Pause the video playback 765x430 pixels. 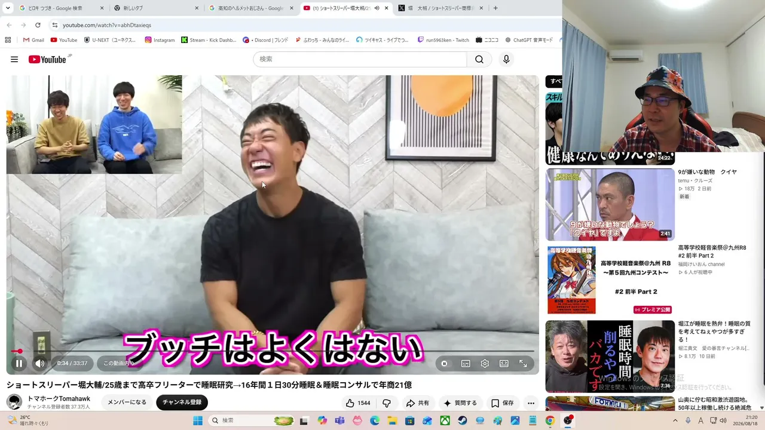pyautogui.click(x=19, y=363)
